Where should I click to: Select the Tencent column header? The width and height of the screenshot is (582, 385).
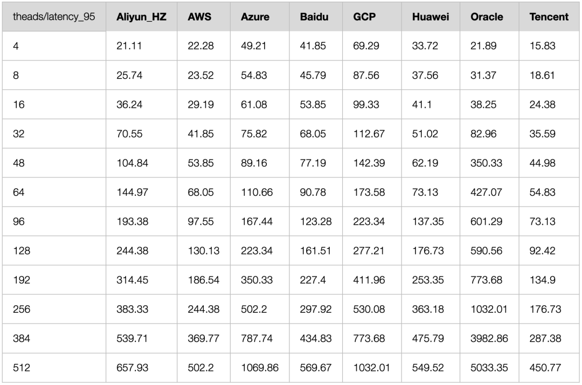point(549,17)
